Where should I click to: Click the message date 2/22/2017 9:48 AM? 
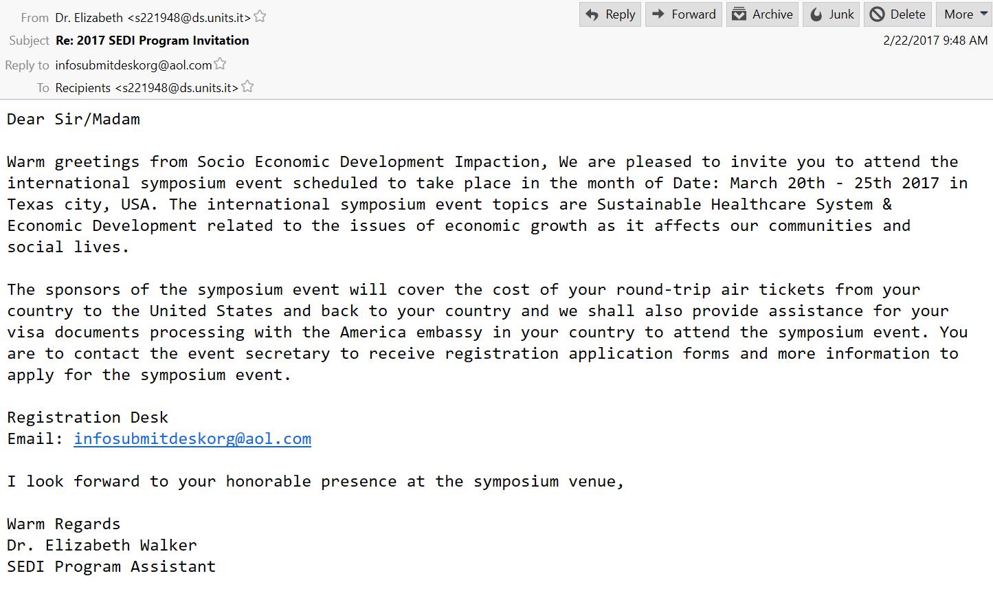click(935, 41)
